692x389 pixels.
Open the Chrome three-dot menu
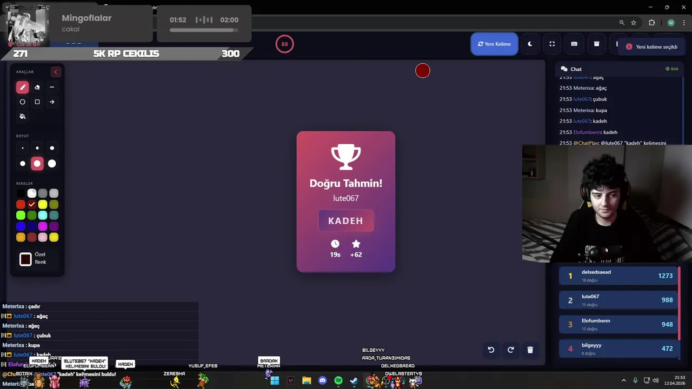click(684, 23)
